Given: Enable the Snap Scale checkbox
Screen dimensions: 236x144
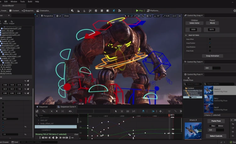Looking at the screenshot, I should (210, 51).
